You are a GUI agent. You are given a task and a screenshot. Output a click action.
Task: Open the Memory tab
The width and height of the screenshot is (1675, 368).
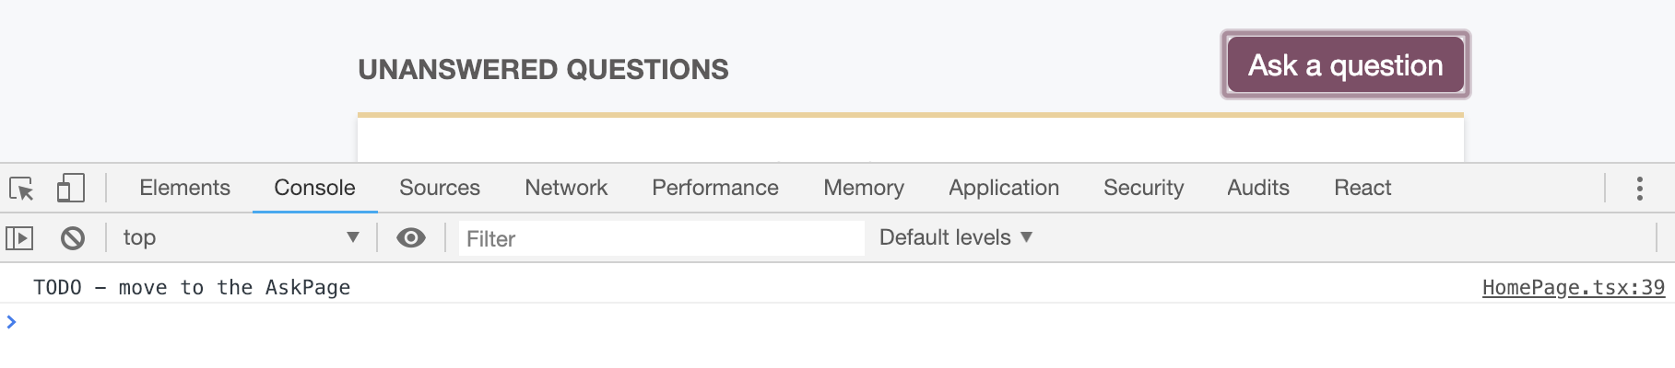pos(864,188)
